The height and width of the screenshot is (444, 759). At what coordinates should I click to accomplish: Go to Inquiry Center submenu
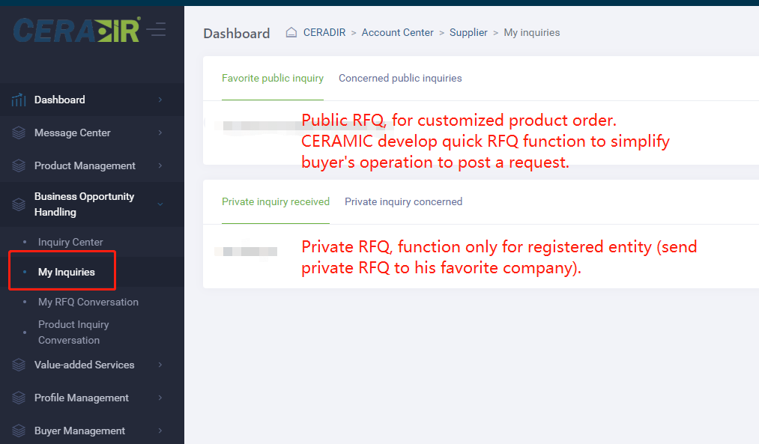(x=70, y=242)
